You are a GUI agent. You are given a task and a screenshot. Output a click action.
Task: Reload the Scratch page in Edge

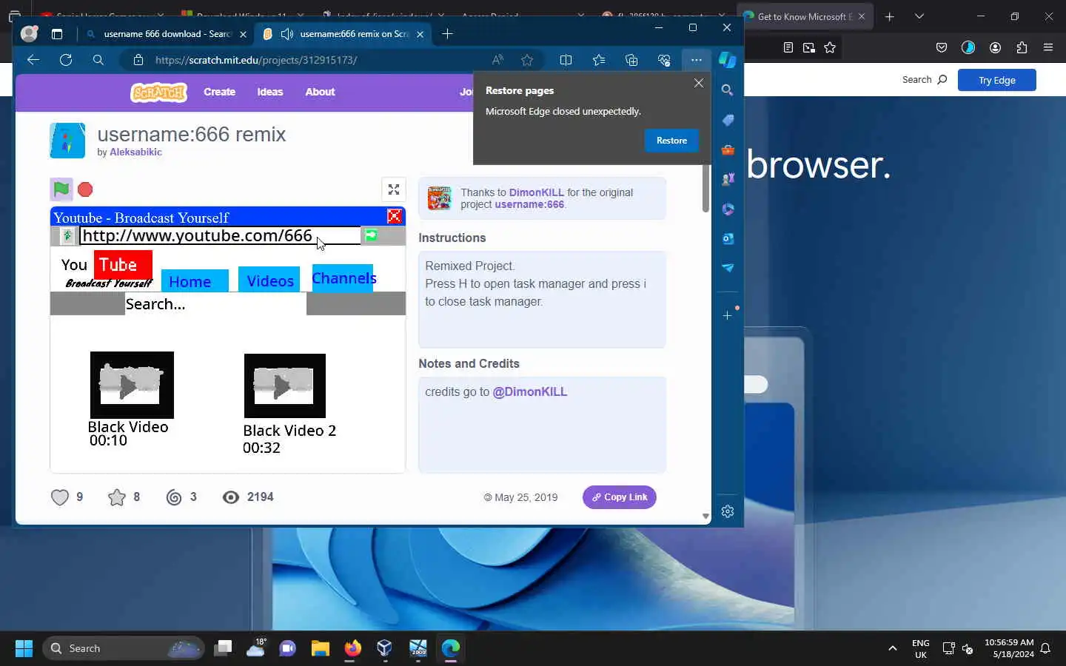[x=66, y=60]
